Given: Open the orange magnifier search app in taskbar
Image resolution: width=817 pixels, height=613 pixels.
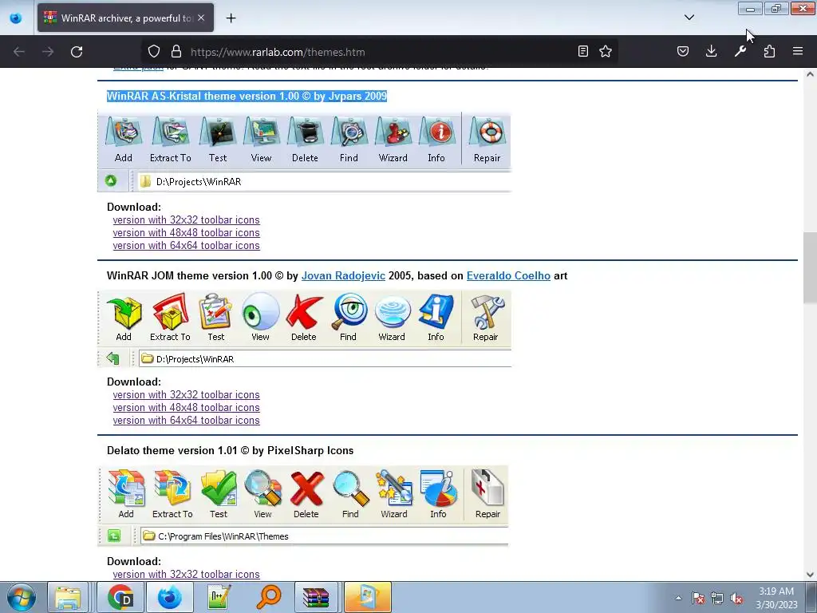Looking at the screenshot, I should coord(269,597).
